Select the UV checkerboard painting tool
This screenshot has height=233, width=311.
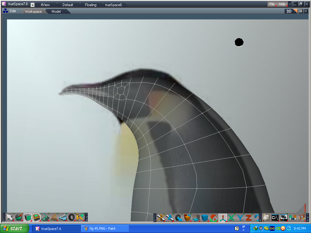(x=62, y=217)
